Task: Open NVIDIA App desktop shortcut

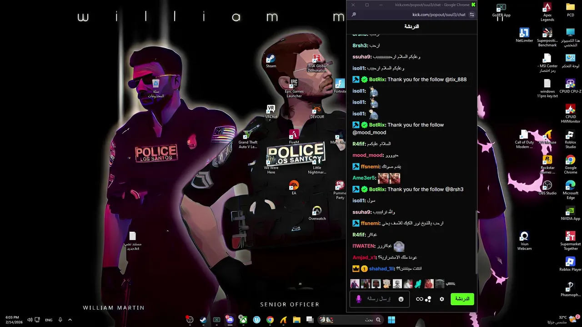Action: click(x=570, y=213)
